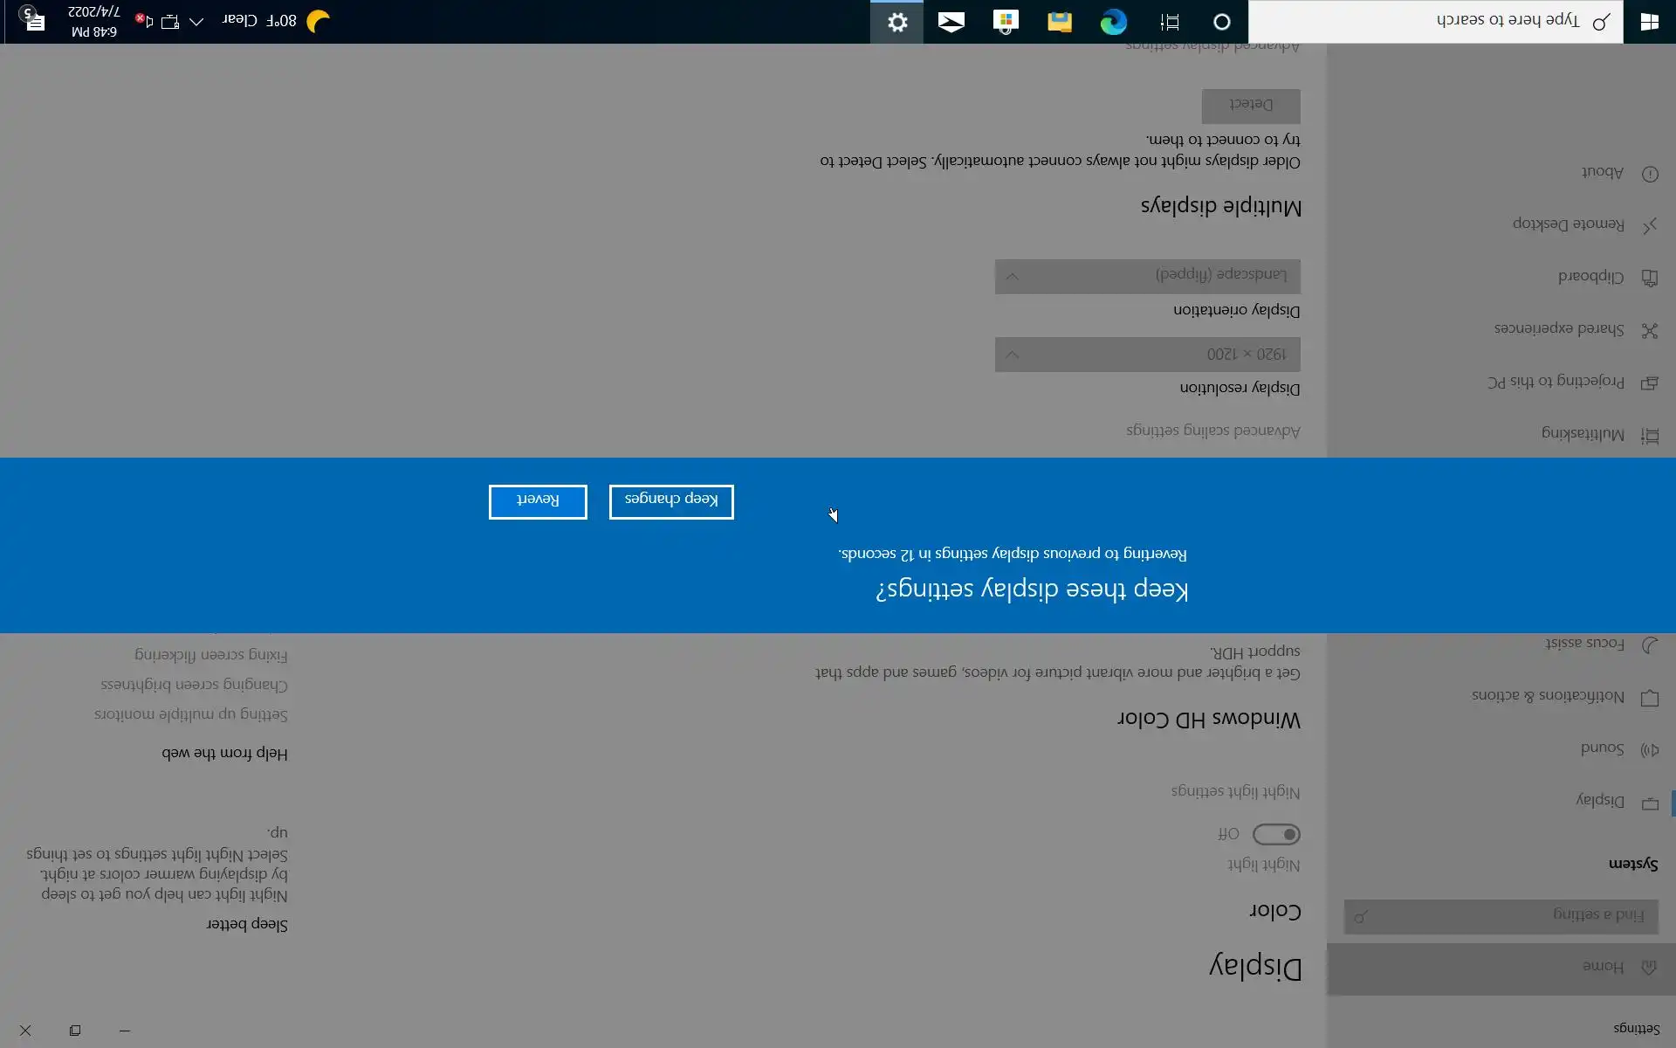The height and width of the screenshot is (1048, 1676).
Task: Select Sound in the sidebar
Action: [1602, 748]
